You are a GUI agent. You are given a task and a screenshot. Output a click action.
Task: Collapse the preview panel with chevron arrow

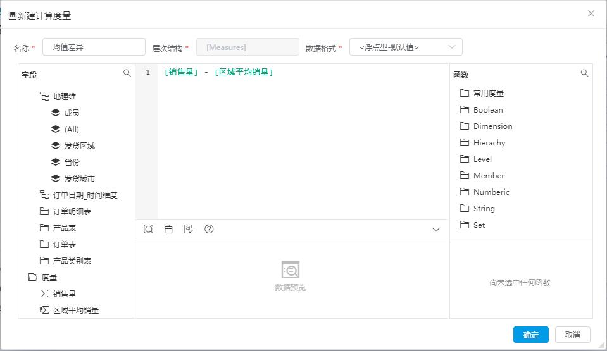[436, 230]
